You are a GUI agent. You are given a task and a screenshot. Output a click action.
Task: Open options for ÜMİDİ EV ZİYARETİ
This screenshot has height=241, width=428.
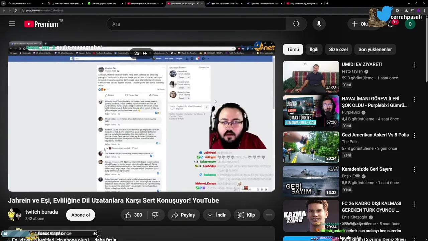[x=415, y=65]
